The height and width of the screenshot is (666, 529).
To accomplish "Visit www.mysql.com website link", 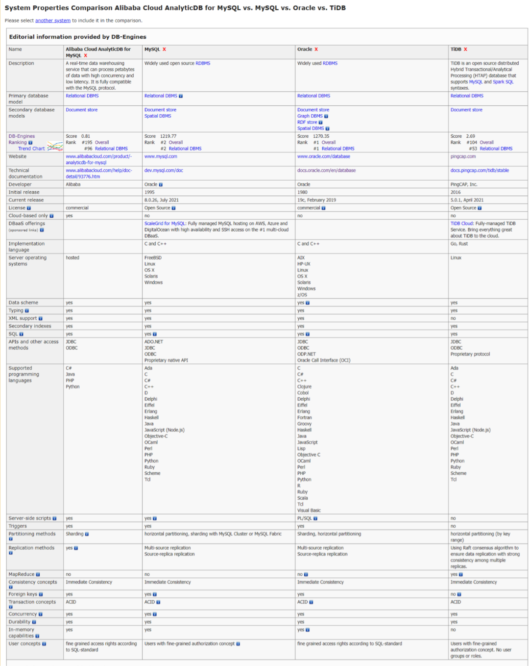I will point(161,156).
